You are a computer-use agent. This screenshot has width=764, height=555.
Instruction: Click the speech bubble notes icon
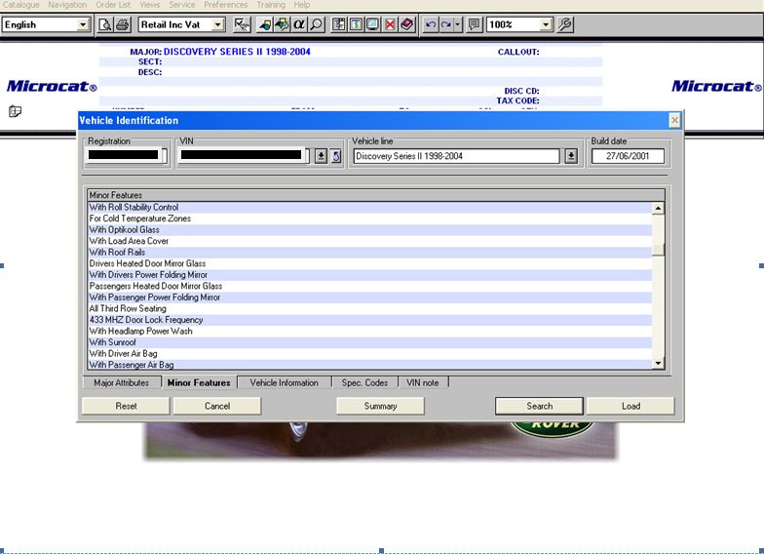[474, 24]
